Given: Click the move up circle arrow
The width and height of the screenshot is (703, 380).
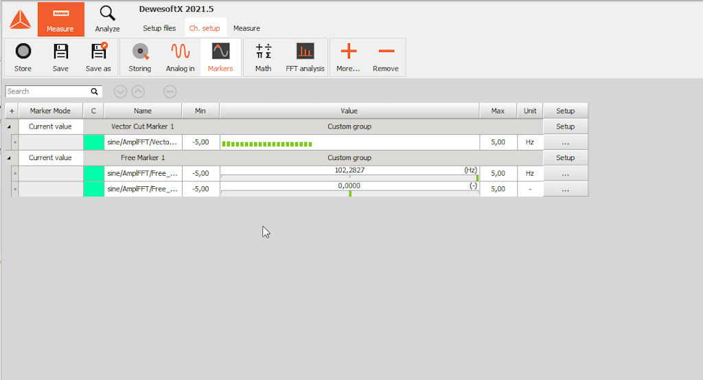Looking at the screenshot, I should 138,91.
